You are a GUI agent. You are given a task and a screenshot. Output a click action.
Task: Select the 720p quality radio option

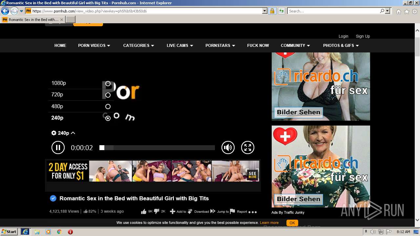pyautogui.click(x=108, y=95)
